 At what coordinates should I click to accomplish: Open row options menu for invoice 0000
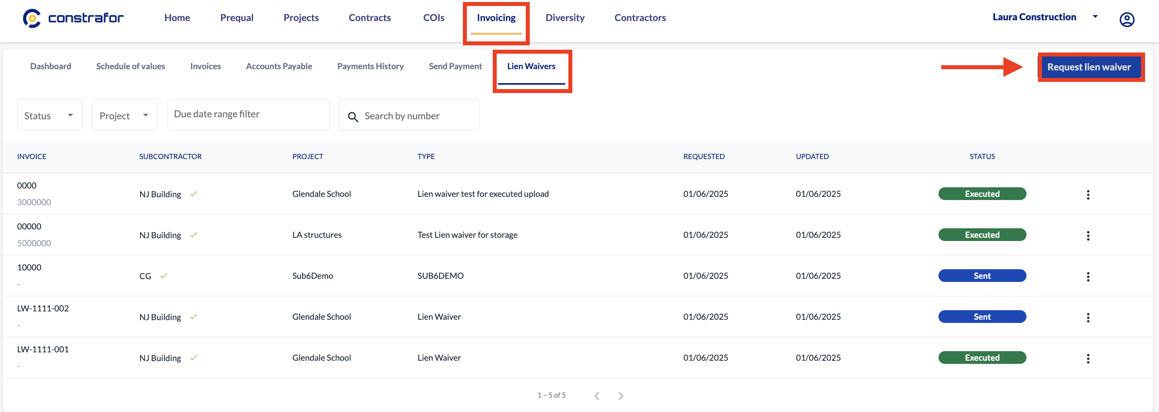(1088, 194)
